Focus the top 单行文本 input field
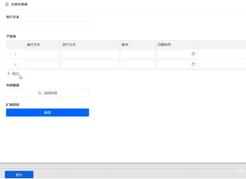Viewport: 246px width, 179px height. [x=47, y=24]
